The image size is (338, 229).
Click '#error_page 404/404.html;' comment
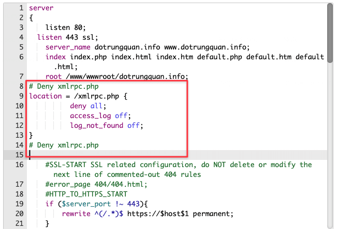[x=96, y=185]
